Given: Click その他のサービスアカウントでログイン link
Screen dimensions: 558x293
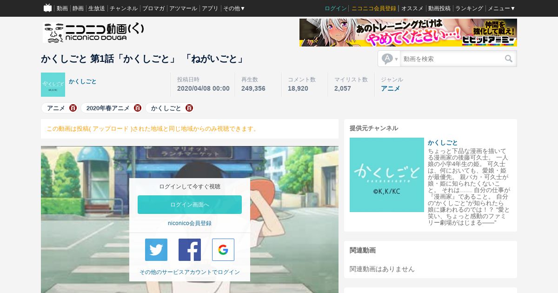Looking at the screenshot, I should coord(190,272).
